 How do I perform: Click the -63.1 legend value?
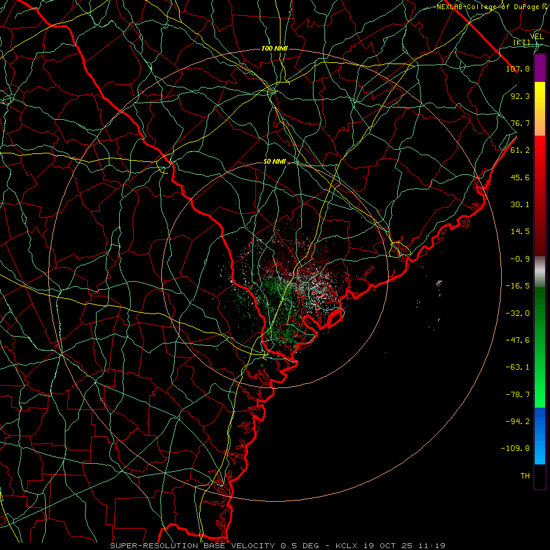coord(518,367)
